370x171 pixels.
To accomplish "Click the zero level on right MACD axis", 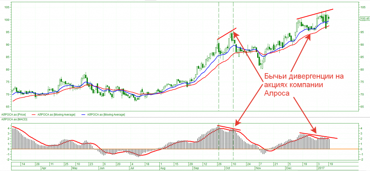I will (361, 149).
